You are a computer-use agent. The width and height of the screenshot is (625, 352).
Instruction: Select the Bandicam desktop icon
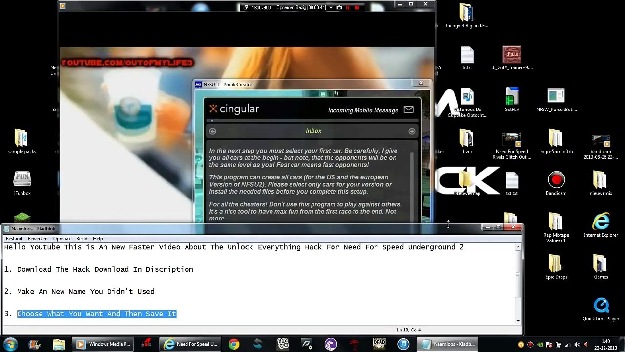coord(556,183)
